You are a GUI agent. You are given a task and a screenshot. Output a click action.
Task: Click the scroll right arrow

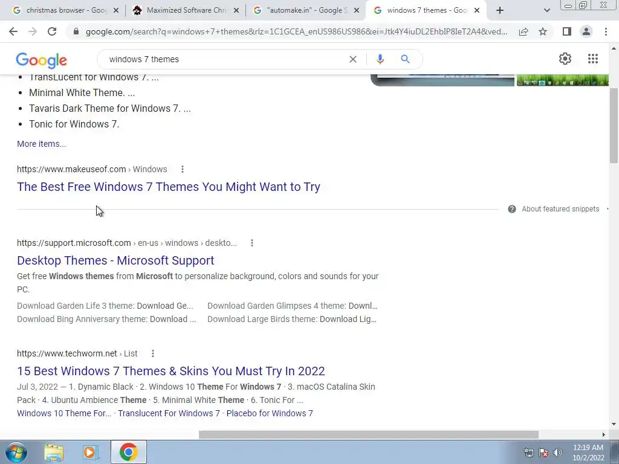pos(604,434)
